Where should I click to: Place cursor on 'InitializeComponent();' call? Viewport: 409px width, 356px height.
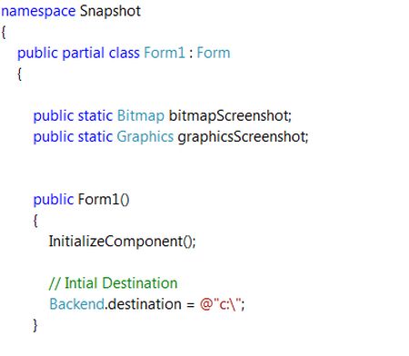123,242
